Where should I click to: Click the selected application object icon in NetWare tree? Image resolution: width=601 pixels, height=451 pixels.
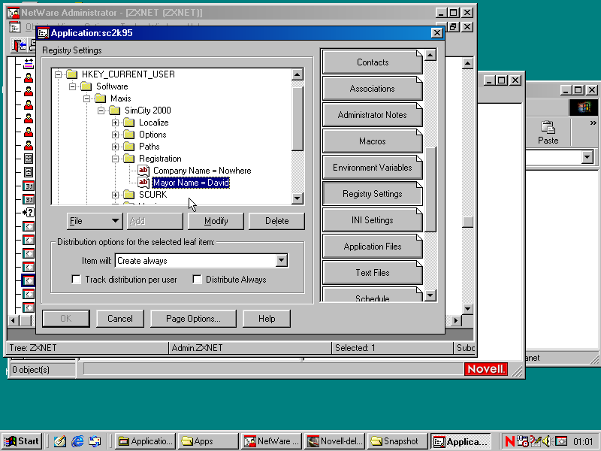point(29,280)
